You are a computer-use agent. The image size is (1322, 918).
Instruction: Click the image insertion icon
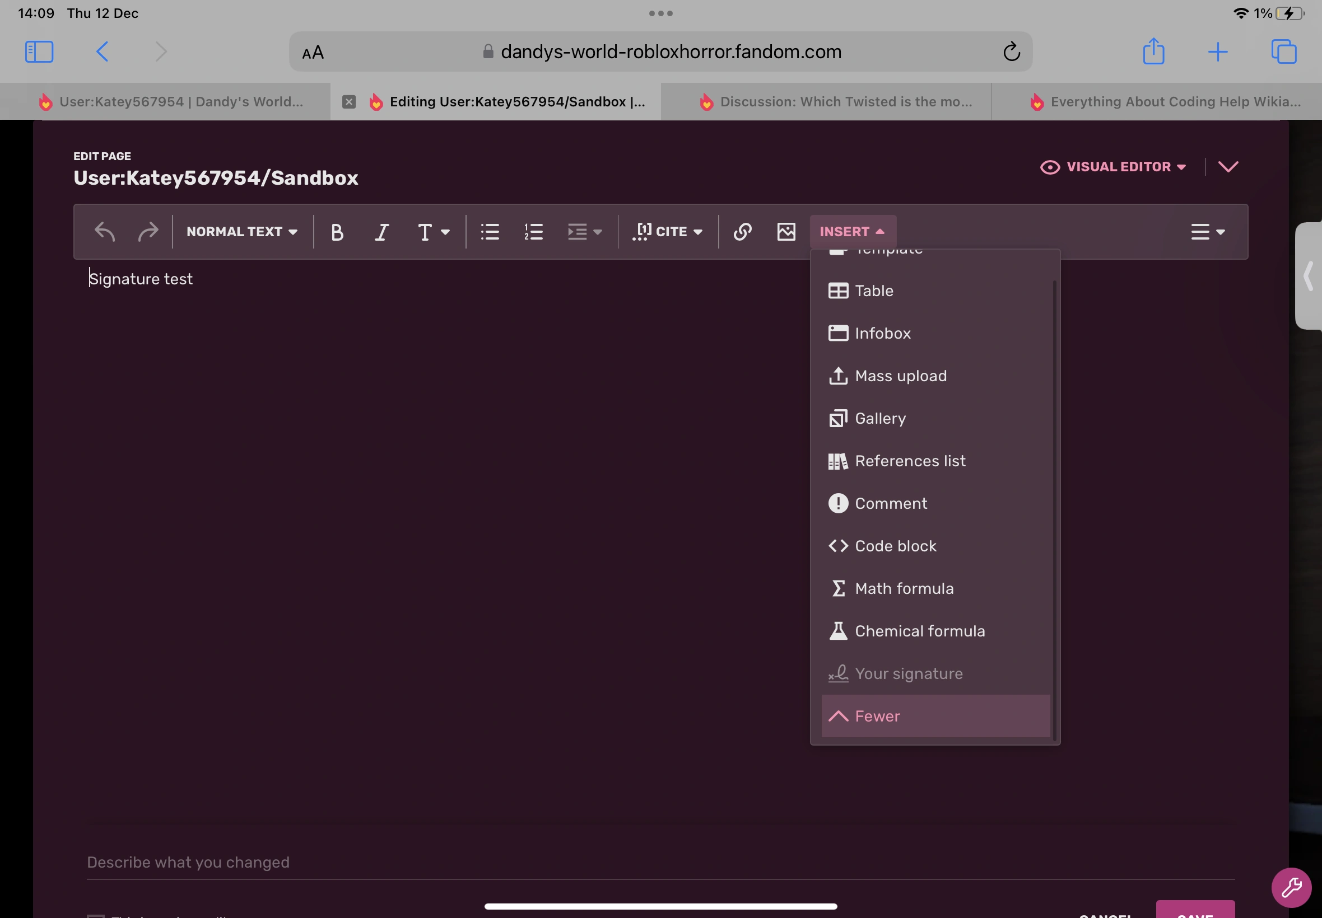click(x=786, y=232)
